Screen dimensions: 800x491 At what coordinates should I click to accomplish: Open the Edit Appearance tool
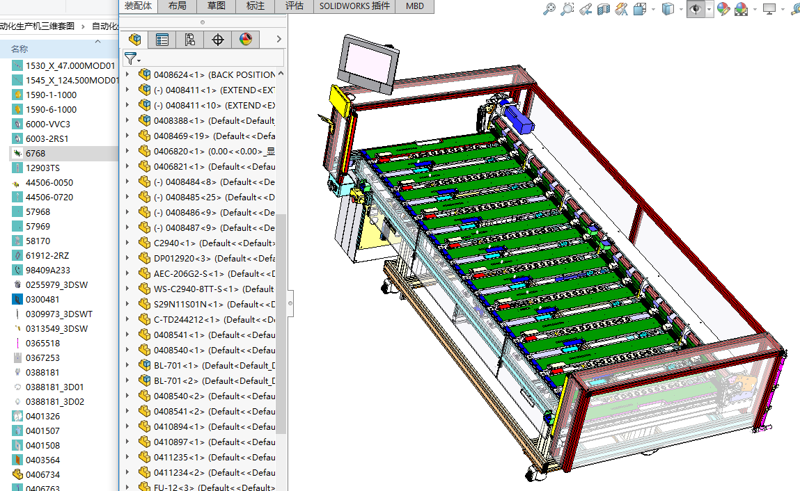coord(723,9)
